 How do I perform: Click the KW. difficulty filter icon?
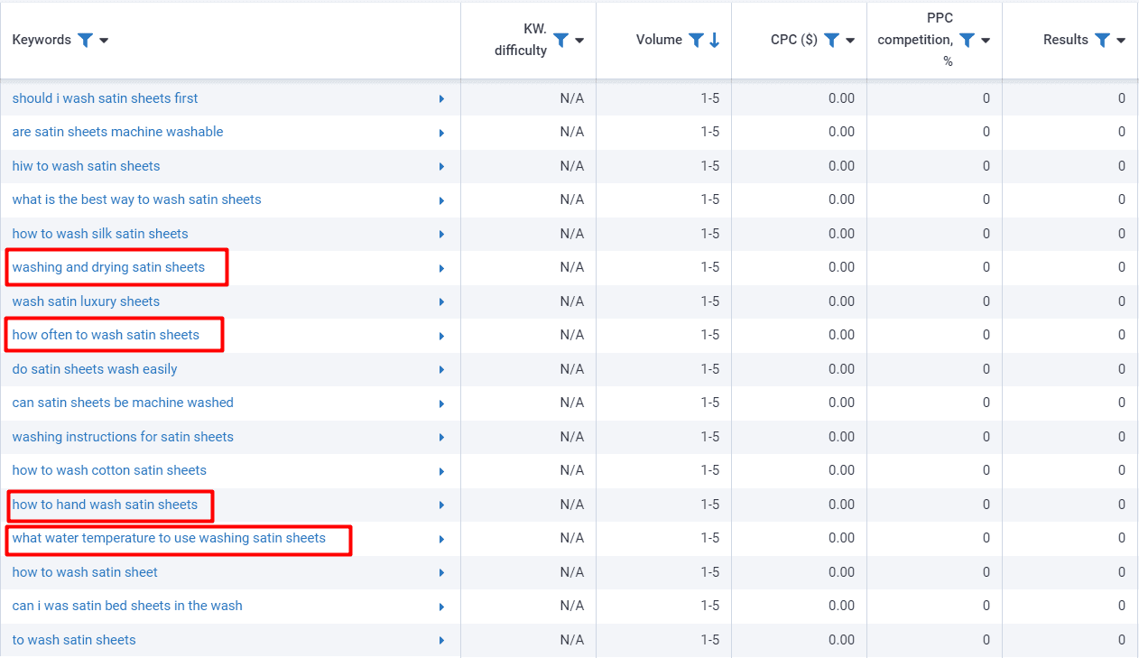(x=560, y=40)
